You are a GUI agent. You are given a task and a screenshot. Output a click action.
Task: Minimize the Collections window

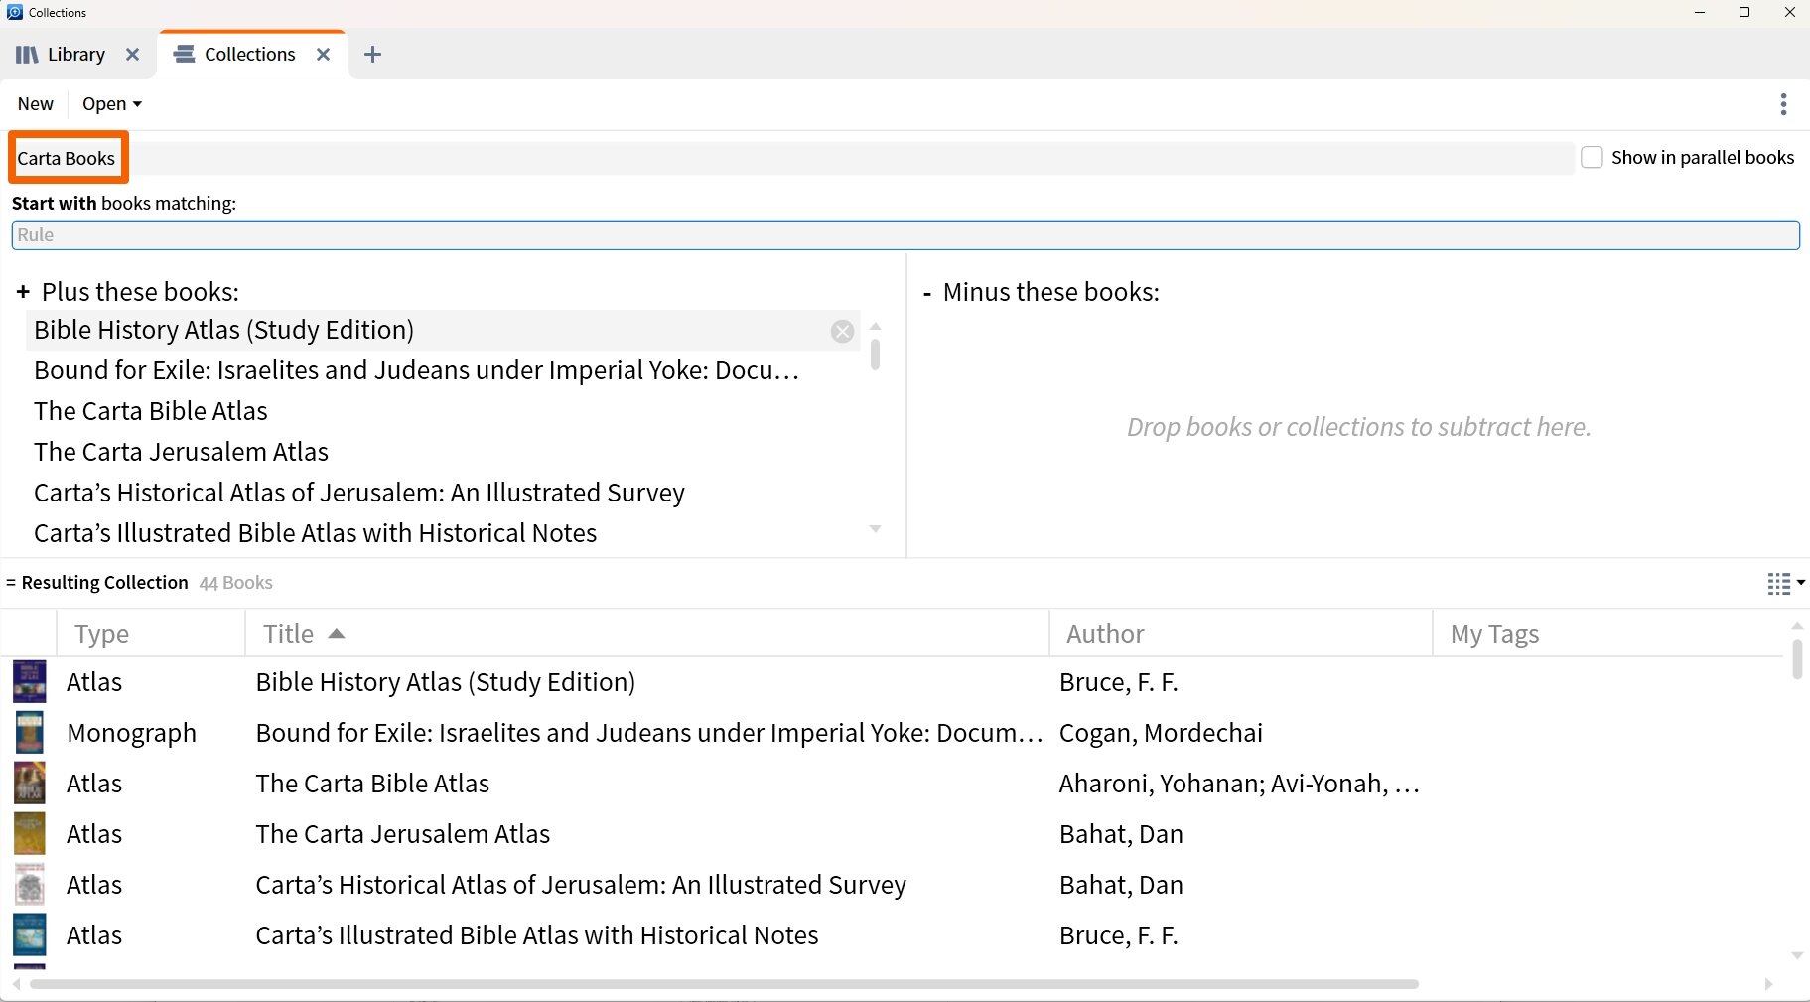tap(1699, 13)
